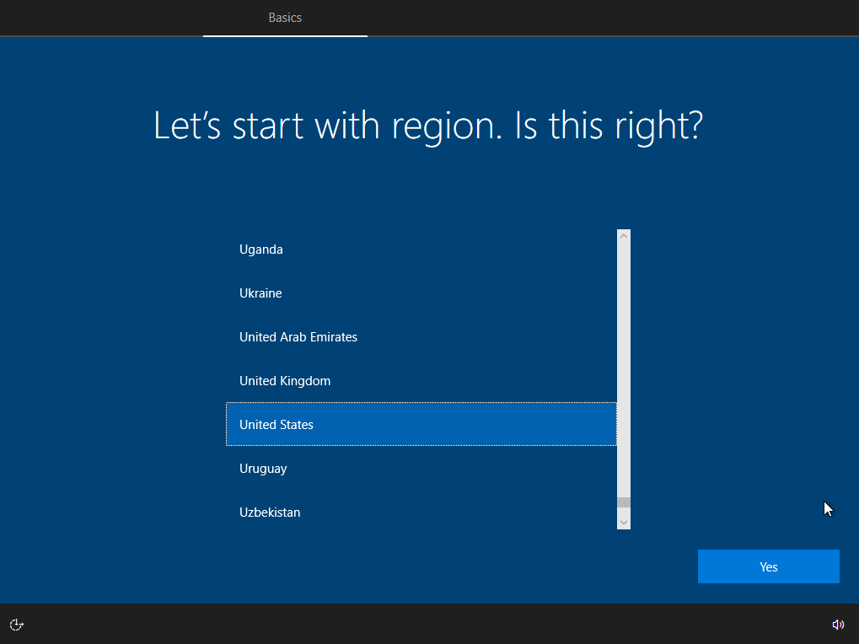
Task: Click the empty top bar beside Basics
Action: (x=590, y=18)
